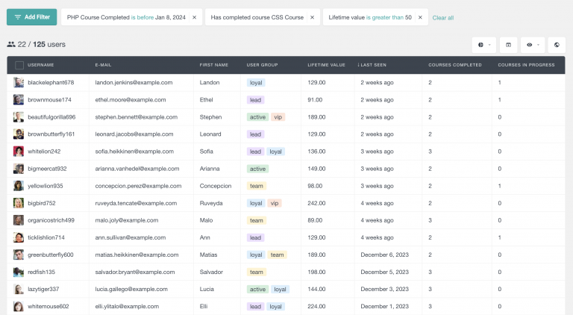Open user brownmouse174 row
The image size is (573, 315).
[x=49, y=100]
